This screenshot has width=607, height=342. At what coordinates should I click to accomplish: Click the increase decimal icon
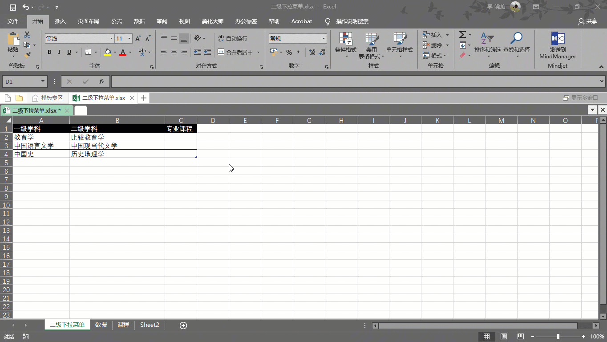point(312,52)
